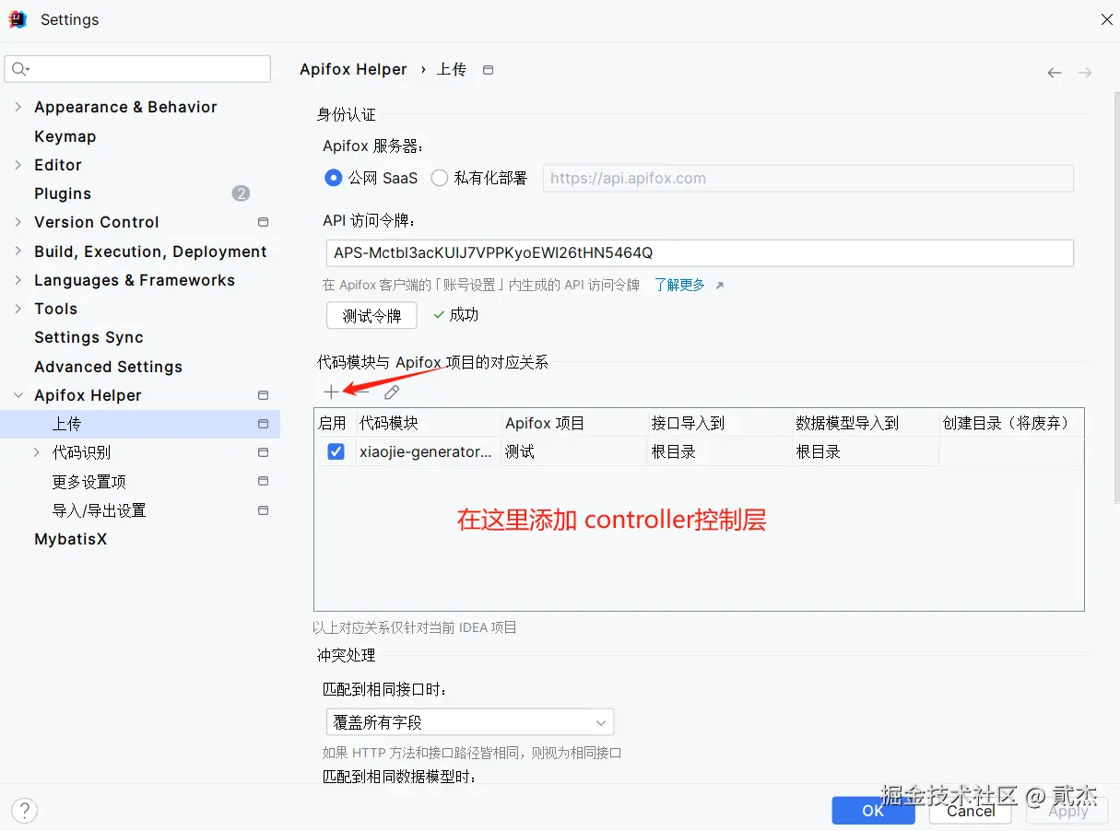The width and height of the screenshot is (1120, 831).
Task: Expand Editor settings section
Action: [x=18, y=165]
